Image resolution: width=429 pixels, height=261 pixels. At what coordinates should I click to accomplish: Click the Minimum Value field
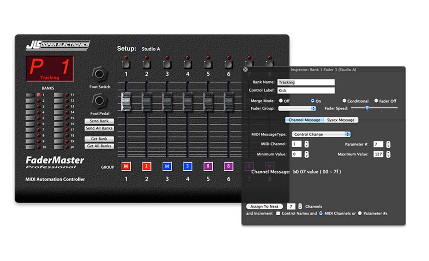[297, 154]
